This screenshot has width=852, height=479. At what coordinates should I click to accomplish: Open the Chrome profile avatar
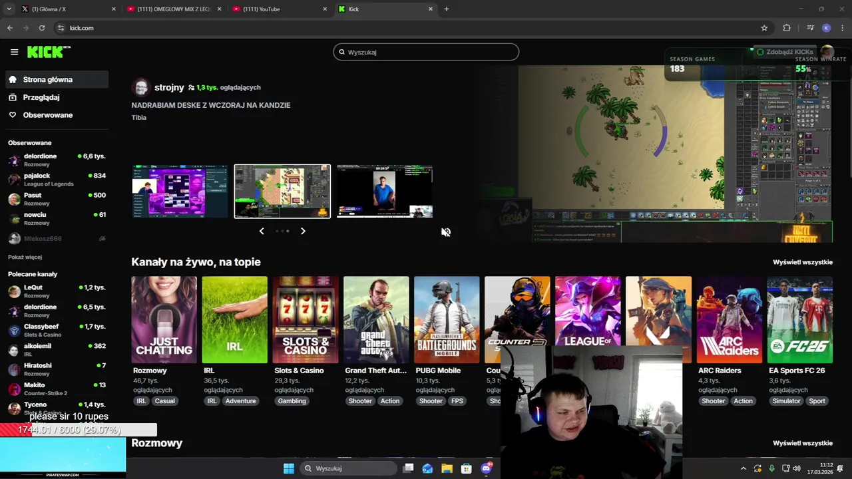826,28
